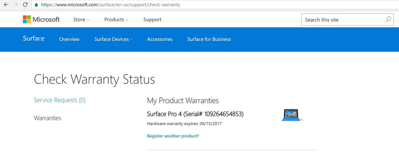Viewport: 399px width, 165px height.
Task: Click the green secure padlock icon
Action: click(x=36, y=5)
